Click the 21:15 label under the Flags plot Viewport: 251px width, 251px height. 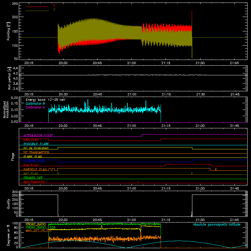166,189
